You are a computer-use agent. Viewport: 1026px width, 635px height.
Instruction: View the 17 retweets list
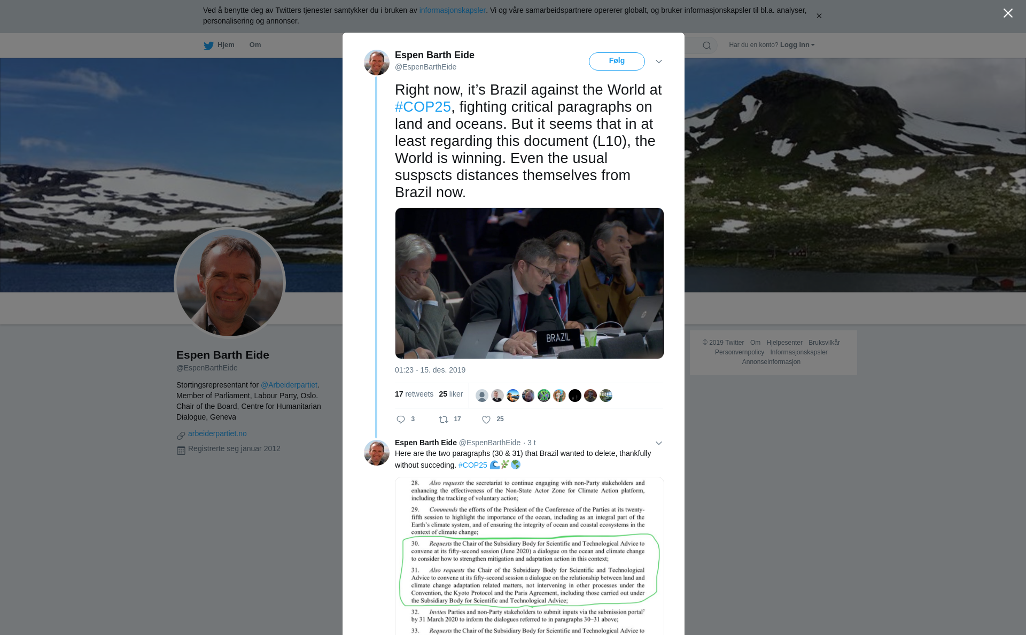tap(414, 394)
